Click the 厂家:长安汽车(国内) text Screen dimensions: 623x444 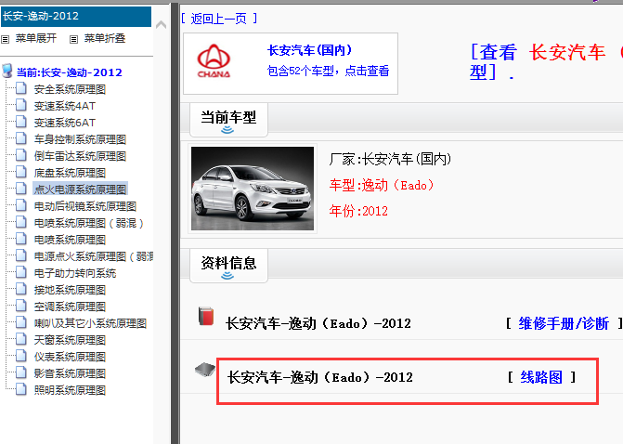click(x=390, y=159)
